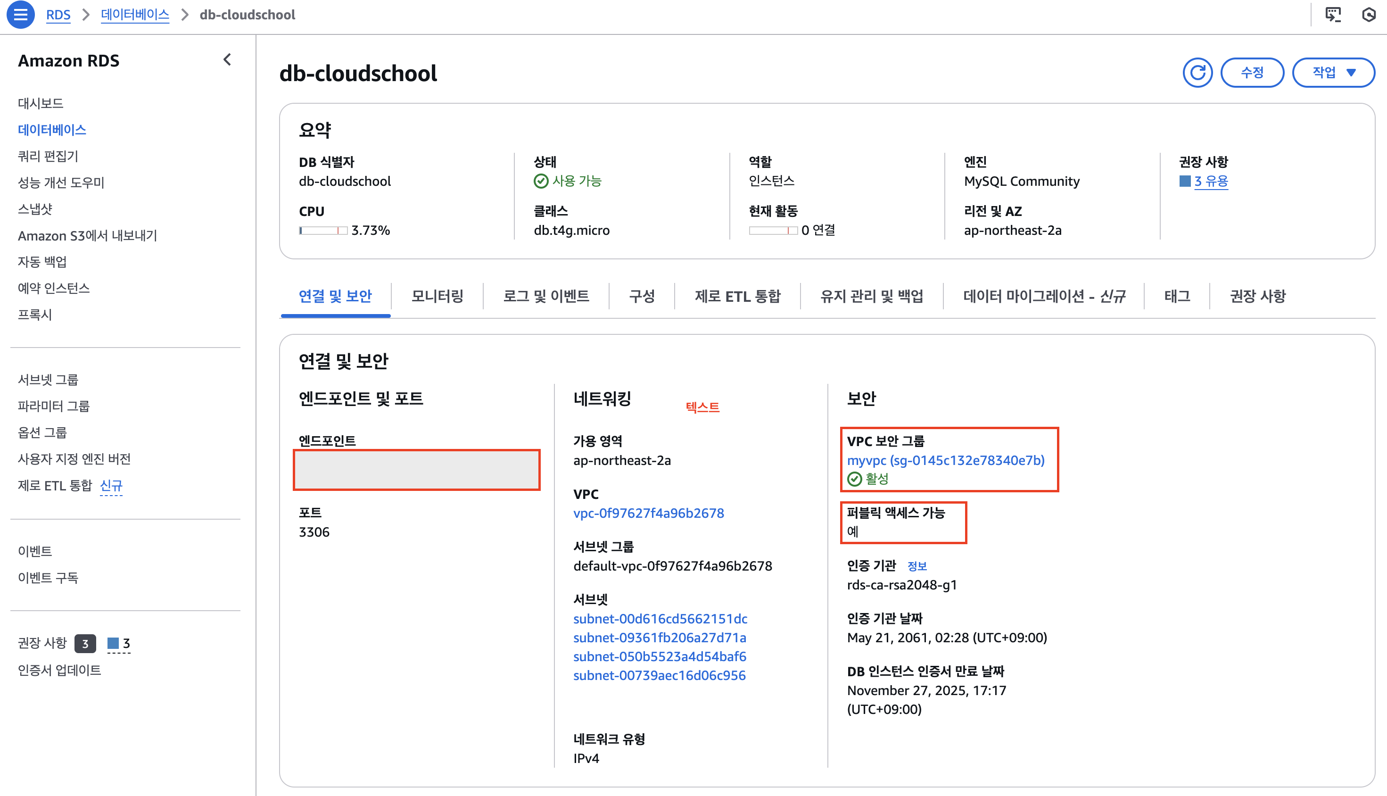Open the myvpc security group link
1387x796 pixels.
[945, 460]
